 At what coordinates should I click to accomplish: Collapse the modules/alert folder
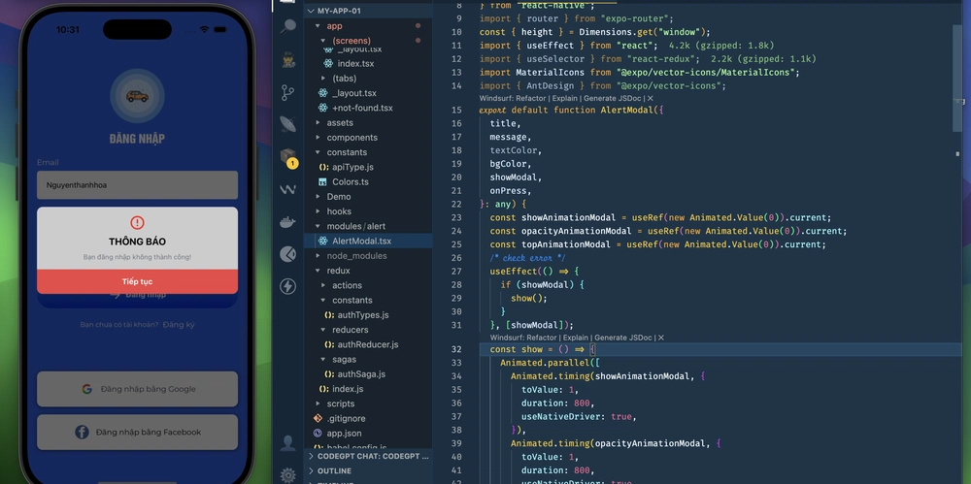coord(356,227)
